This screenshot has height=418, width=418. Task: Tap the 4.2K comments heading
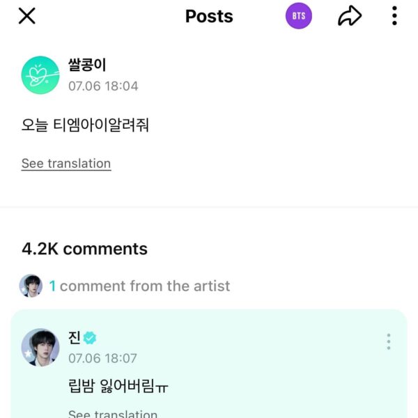(x=84, y=249)
